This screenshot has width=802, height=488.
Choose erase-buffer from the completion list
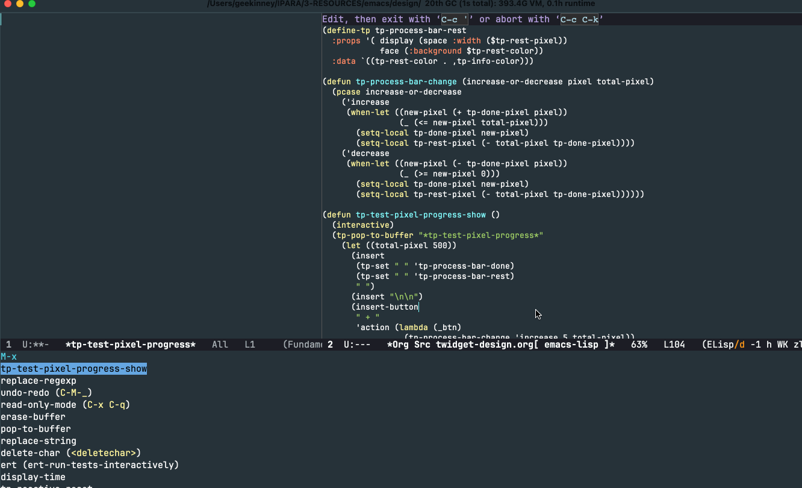click(x=33, y=416)
